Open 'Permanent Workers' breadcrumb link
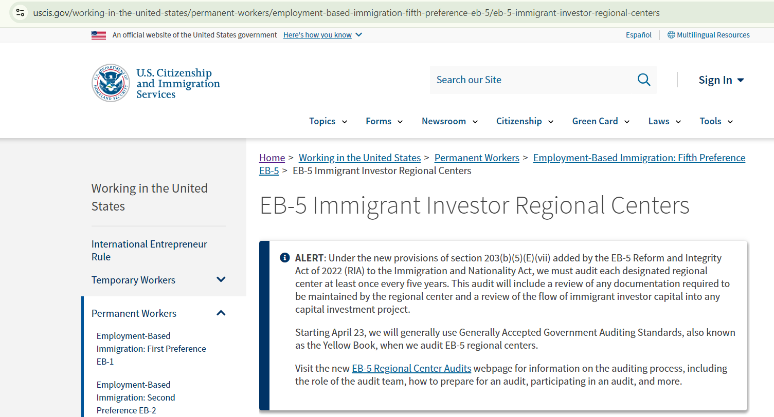The height and width of the screenshot is (417, 774). (477, 158)
